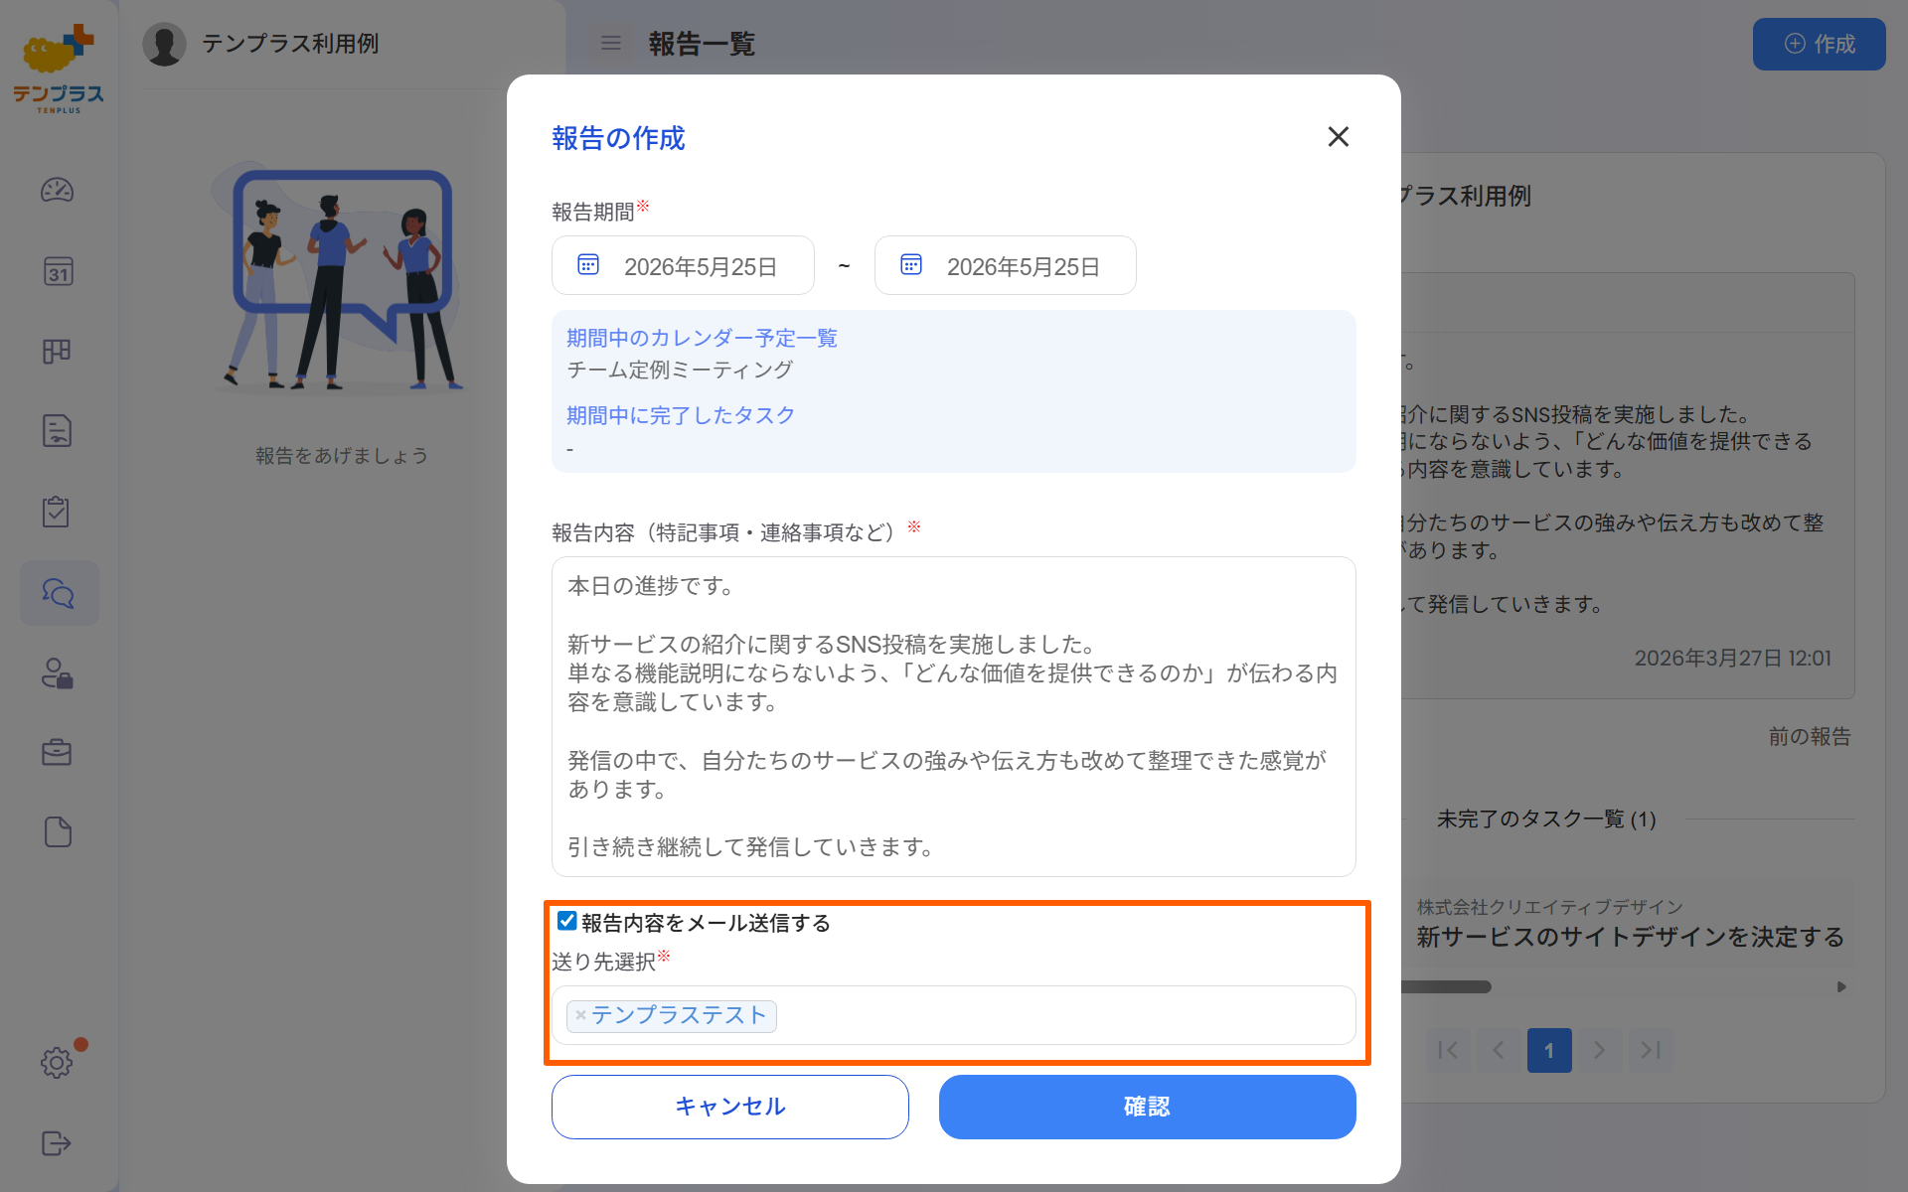
Task: Go to next page pagination arrow
Action: point(1599,1050)
